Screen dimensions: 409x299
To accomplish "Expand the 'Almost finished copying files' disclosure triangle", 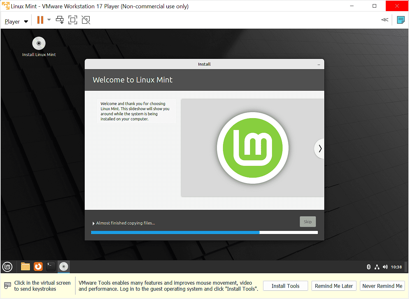I will coord(93,223).
